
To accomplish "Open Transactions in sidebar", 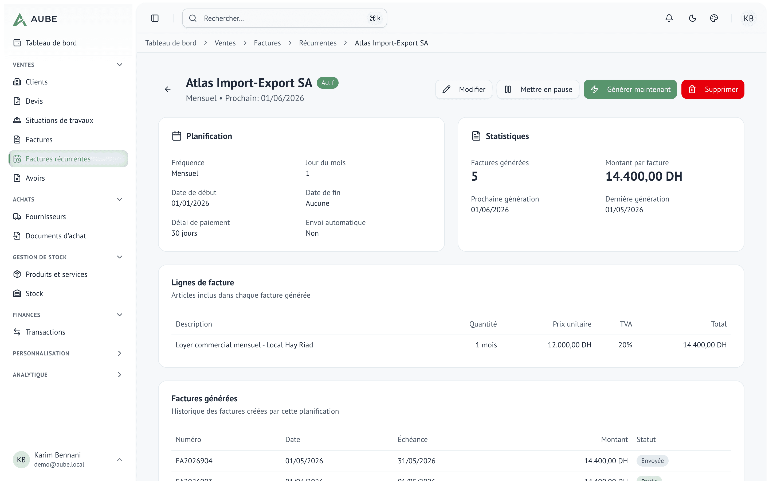I will (68, 332).
